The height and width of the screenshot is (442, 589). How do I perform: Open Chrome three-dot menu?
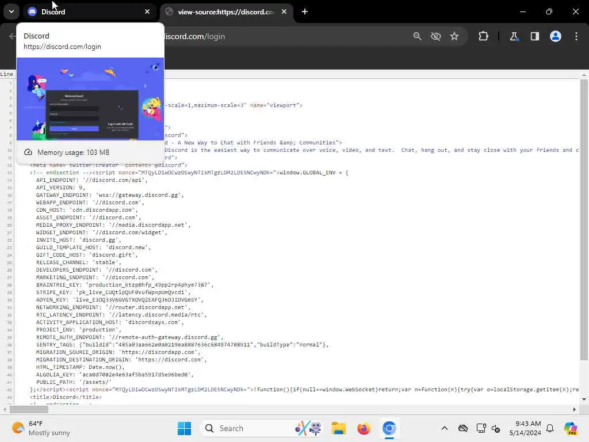tap(576, 36)
